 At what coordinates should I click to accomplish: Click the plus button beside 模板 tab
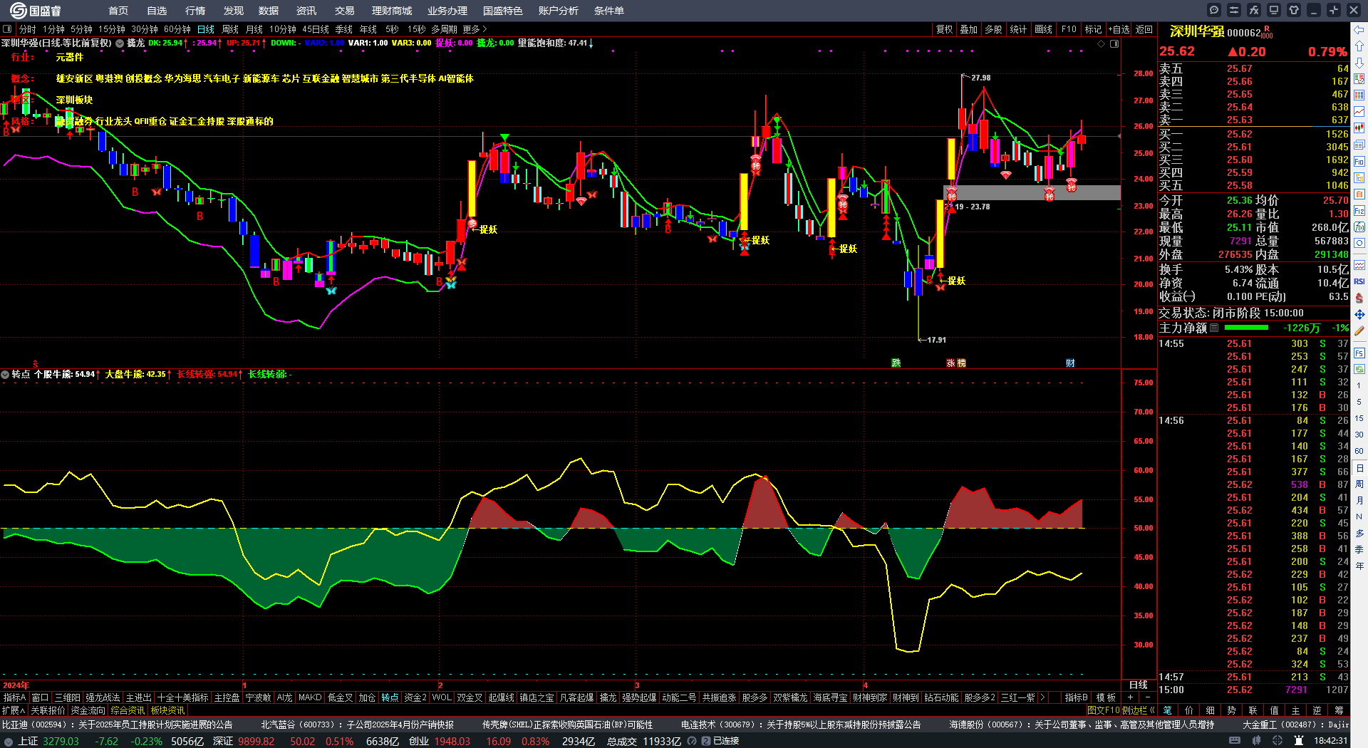click(1130, 697)
